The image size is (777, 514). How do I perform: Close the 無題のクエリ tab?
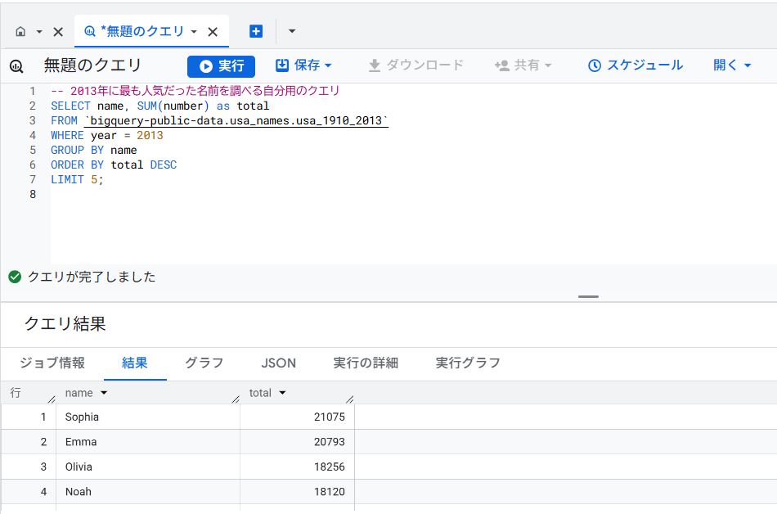tap(213, 32)
